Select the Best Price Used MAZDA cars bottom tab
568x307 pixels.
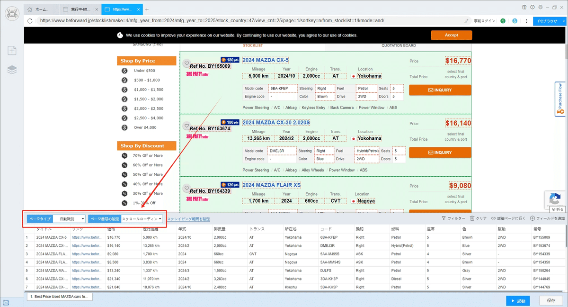point(59,297)
